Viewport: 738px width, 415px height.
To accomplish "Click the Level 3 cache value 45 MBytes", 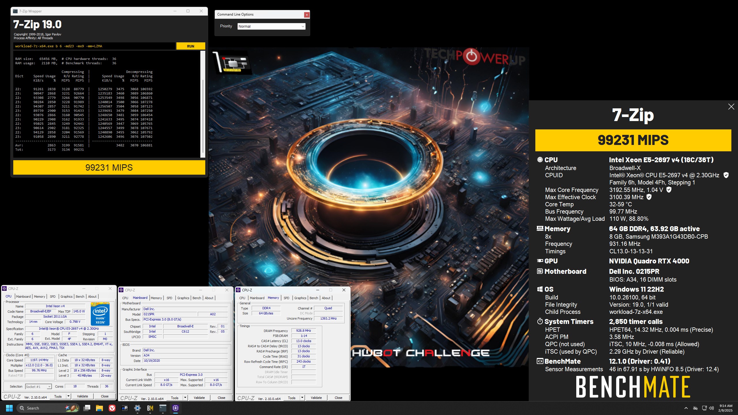I will tap(85, 376).
